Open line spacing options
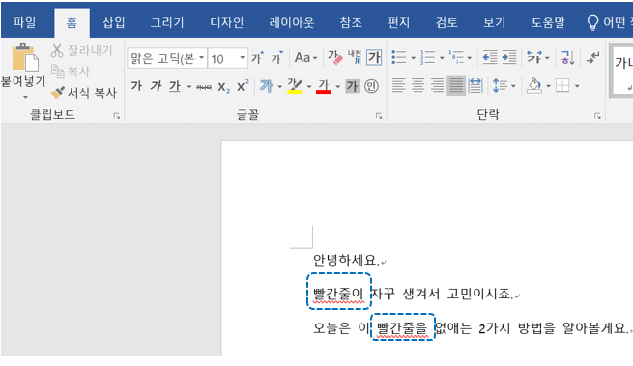633x366 pixels. pos(504,86)
